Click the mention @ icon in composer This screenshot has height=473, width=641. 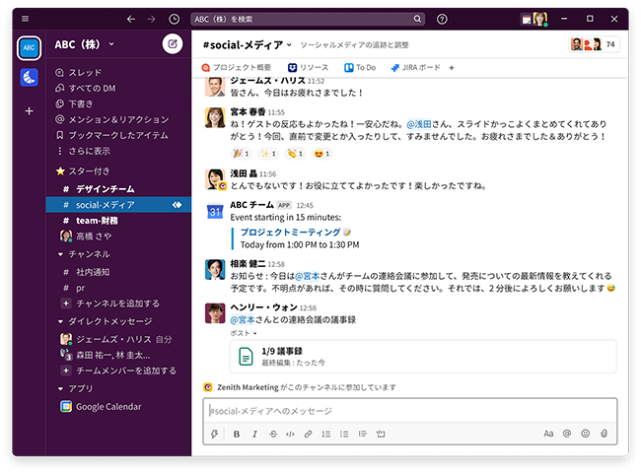point(567,434)
